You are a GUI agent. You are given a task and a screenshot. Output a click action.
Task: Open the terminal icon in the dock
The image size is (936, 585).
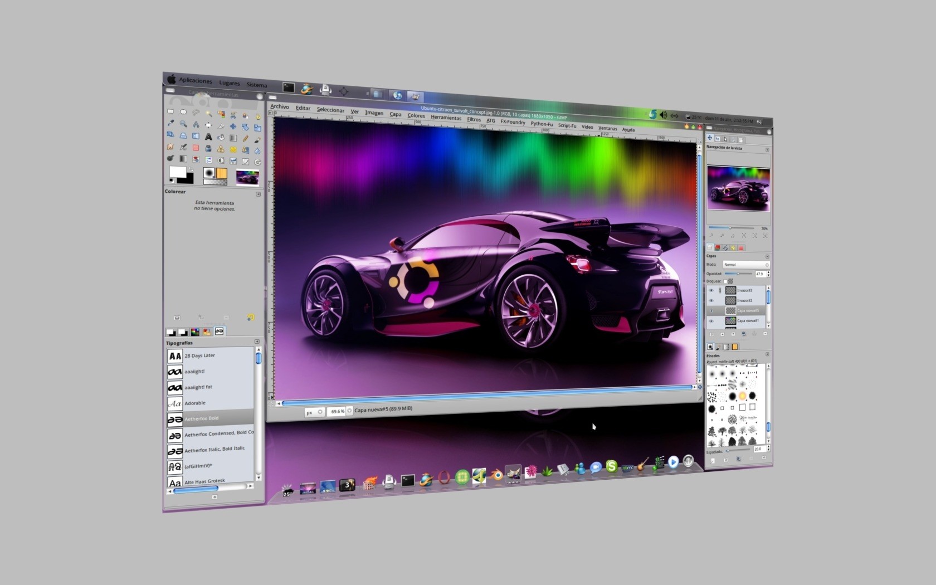(x=408, y=480)
